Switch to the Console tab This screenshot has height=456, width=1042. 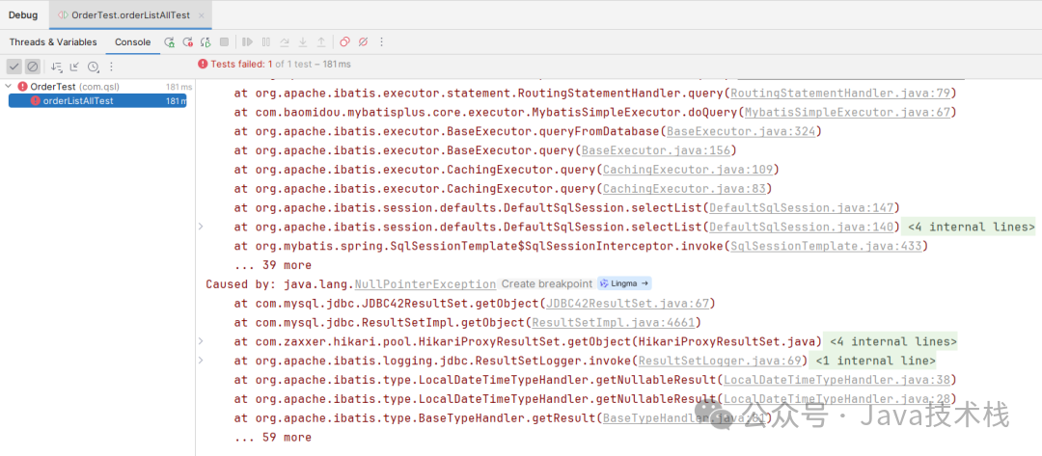point(133,41)
